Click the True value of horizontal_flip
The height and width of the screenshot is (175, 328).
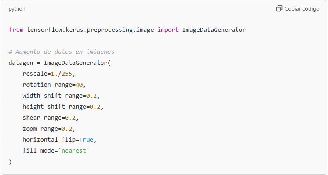pos(86,139)
